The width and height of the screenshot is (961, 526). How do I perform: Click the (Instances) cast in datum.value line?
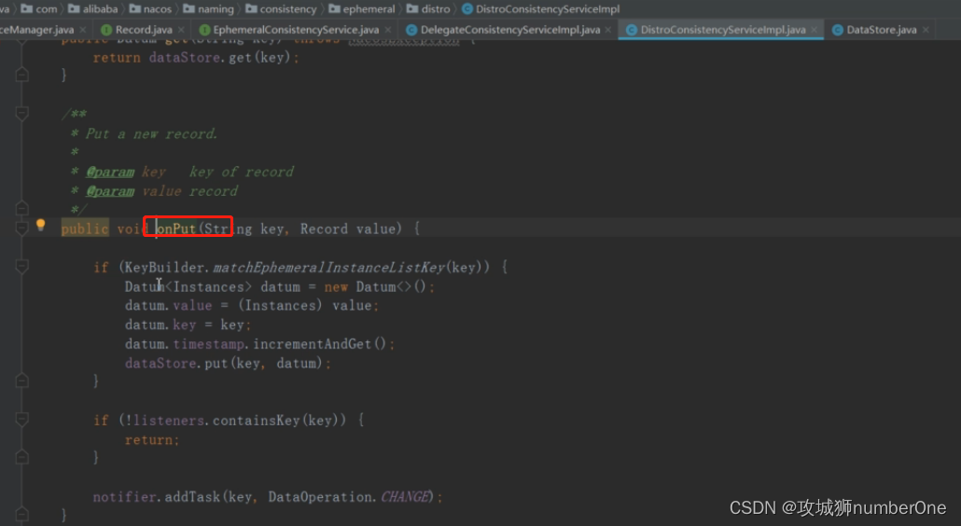tap(280, 305)
